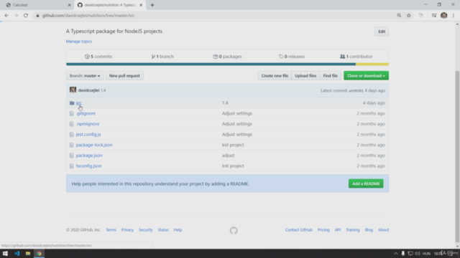Viewport: 460px width, 258px height.
Task: Click the Add a README button
Action: pos(366,183)
